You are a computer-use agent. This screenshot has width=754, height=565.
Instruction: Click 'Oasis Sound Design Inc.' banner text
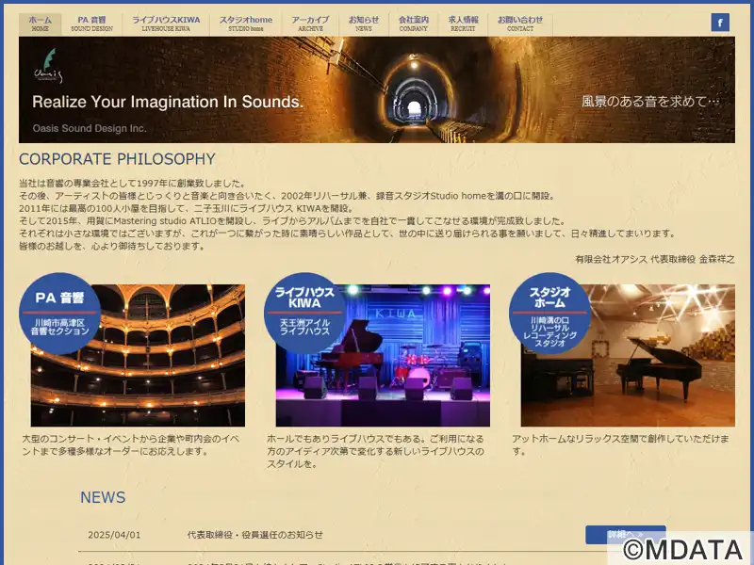click(90, 128)
